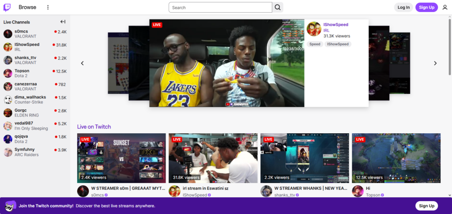The width and height of the screenshot is (452, 214).
Task: Open IRL category link in featured panel
Action: (x=326, y=30)
